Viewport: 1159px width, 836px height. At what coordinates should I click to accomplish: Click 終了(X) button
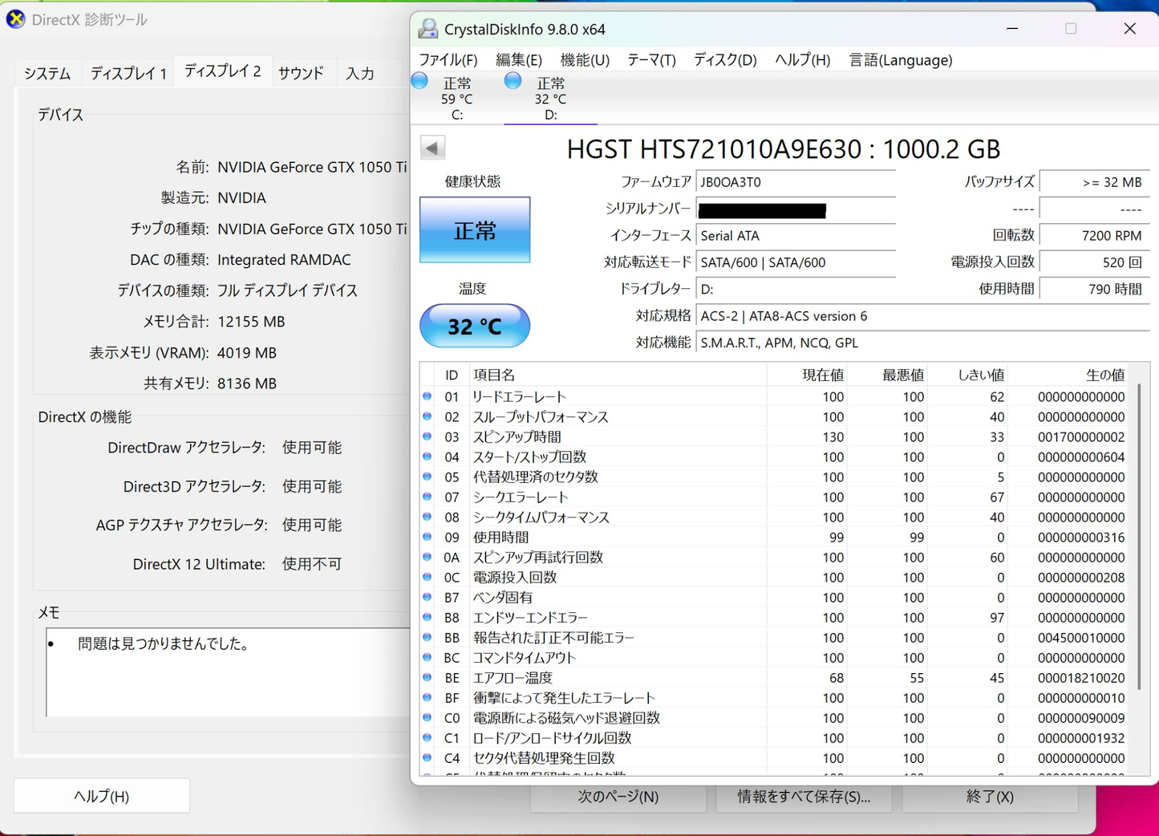point(990,797)
